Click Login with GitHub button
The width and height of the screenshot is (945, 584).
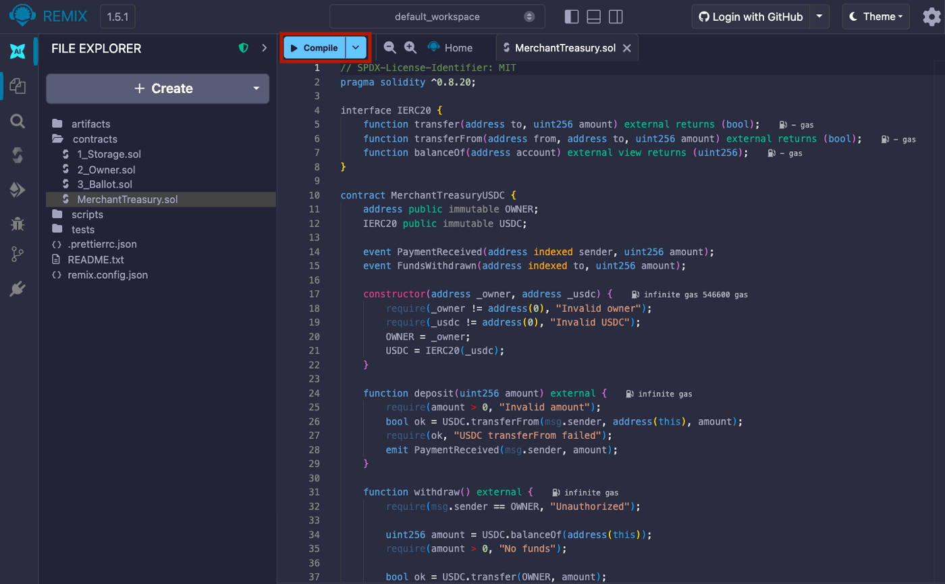pos(750,17)
